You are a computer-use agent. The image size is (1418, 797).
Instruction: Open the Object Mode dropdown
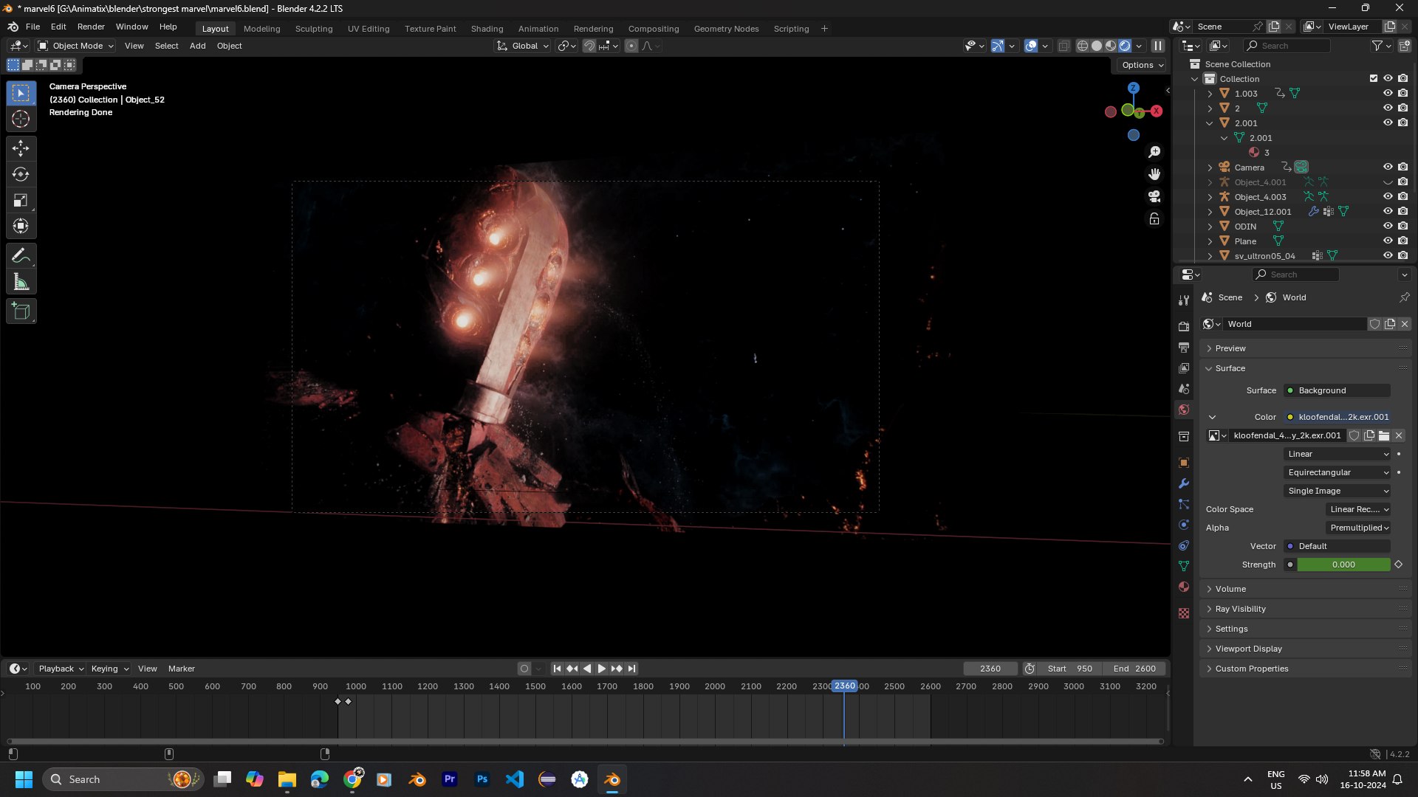pyautogui.click(x=77, y=46)
